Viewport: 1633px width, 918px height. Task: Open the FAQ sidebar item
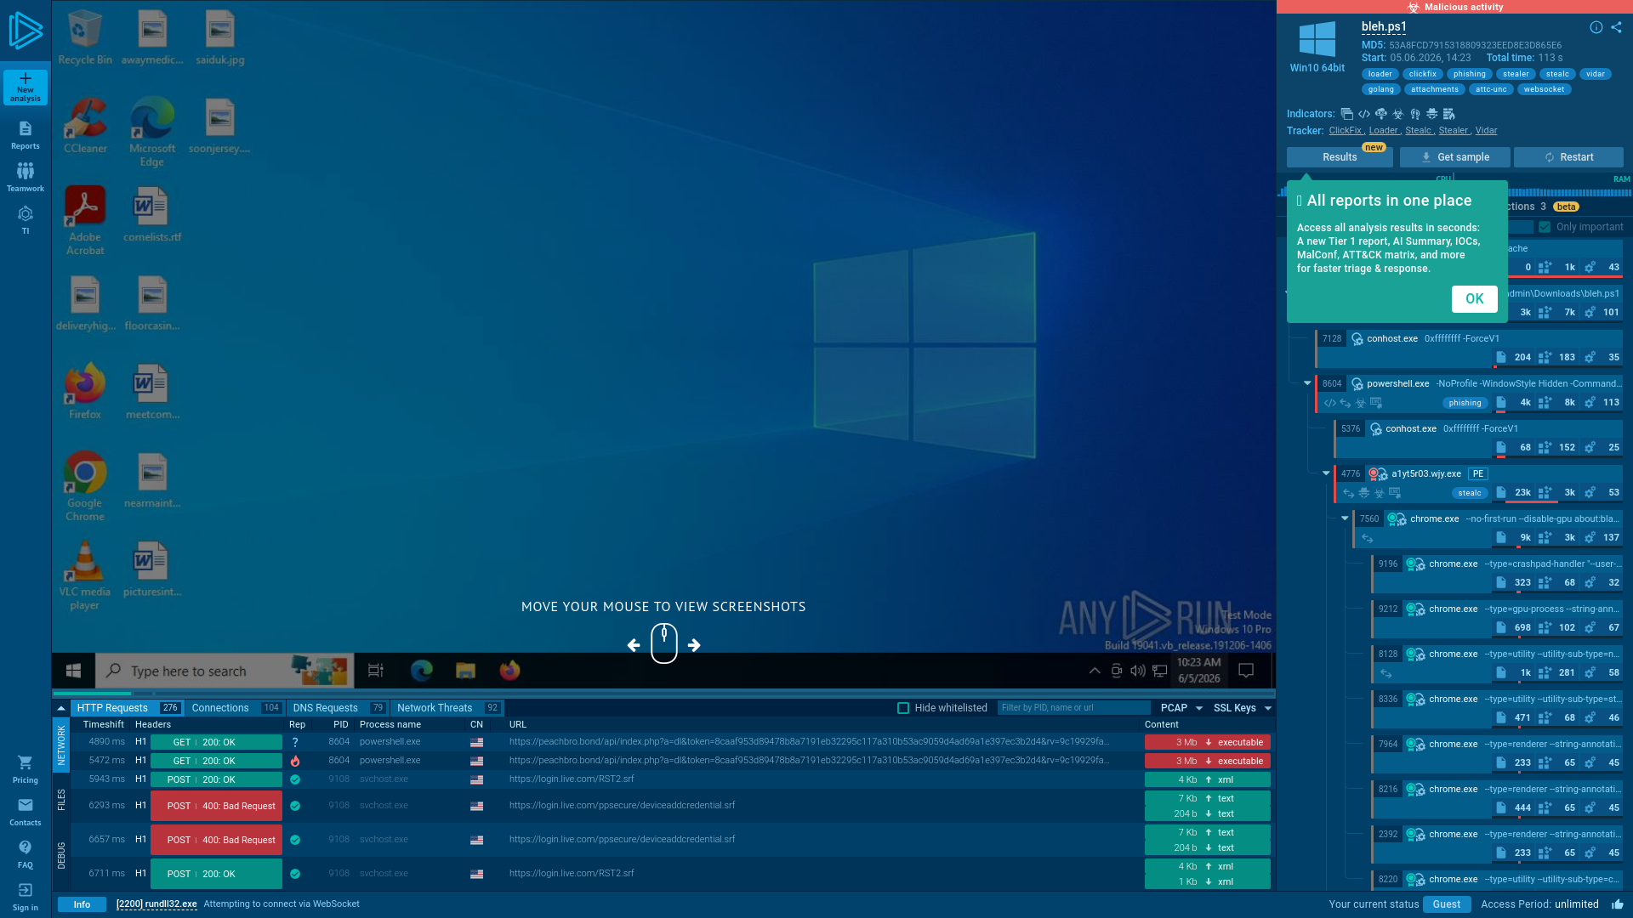pos(26,854)
